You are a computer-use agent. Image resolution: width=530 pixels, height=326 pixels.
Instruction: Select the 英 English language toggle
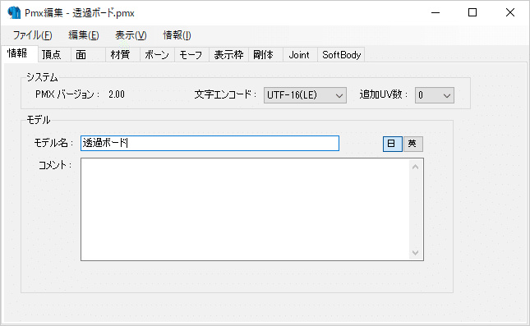412,144
